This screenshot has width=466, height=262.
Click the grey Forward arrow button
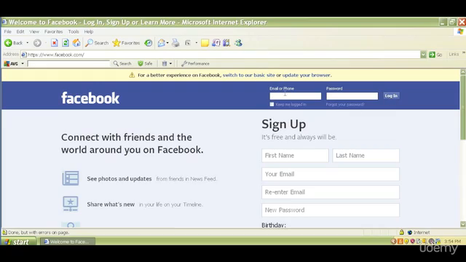tap(37, 43)
